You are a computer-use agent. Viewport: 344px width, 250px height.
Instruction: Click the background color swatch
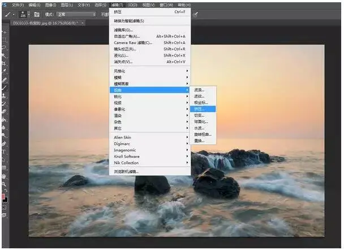click(6, 199)
